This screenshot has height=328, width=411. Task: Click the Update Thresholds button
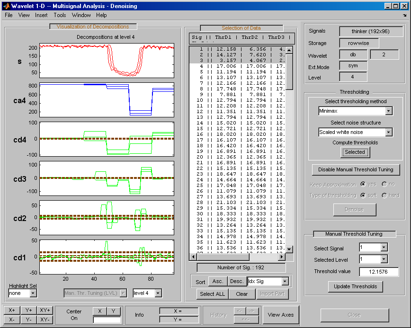pos(355,286)
